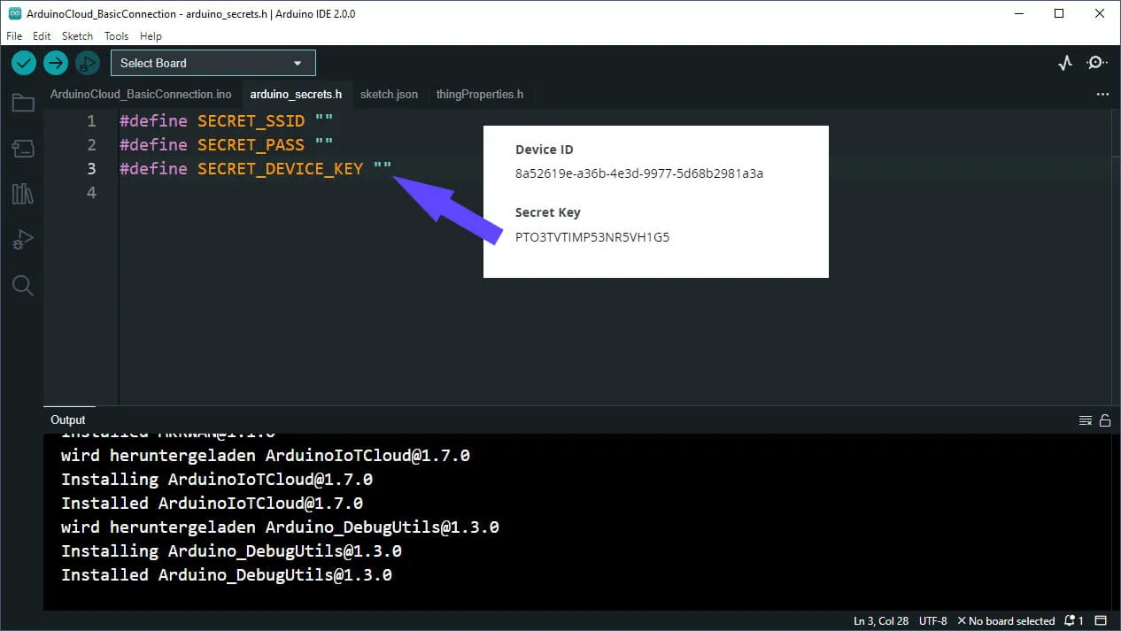Image resolution: width=1121 pixels, height=631 pixels.
Task: Expand the Select Board dropdown
Action: 213,63
